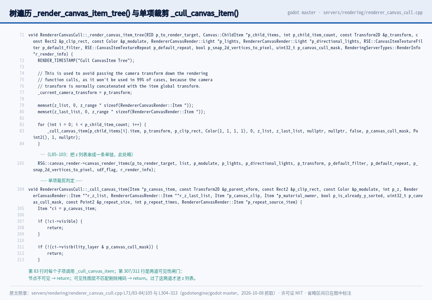Screen dimensions: 432x300
Task: Click the '---- 单项裁剪判定 ----' separator note
Action: [x=61, y=181]
